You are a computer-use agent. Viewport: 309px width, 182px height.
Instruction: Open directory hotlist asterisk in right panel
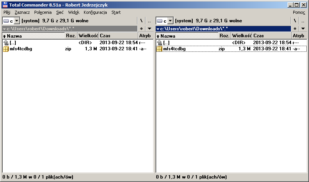click(295, 29)
